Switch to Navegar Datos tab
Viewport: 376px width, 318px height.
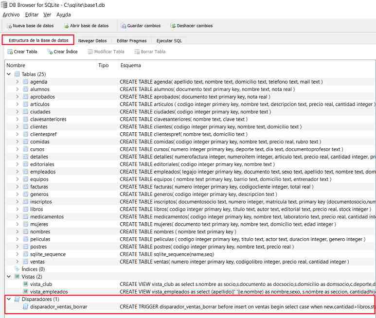pyautogui.click(x=92, y=41)
